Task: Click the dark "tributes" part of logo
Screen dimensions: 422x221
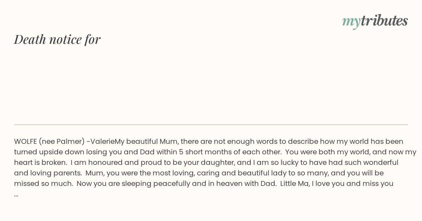Action: (x=384, y=21)
